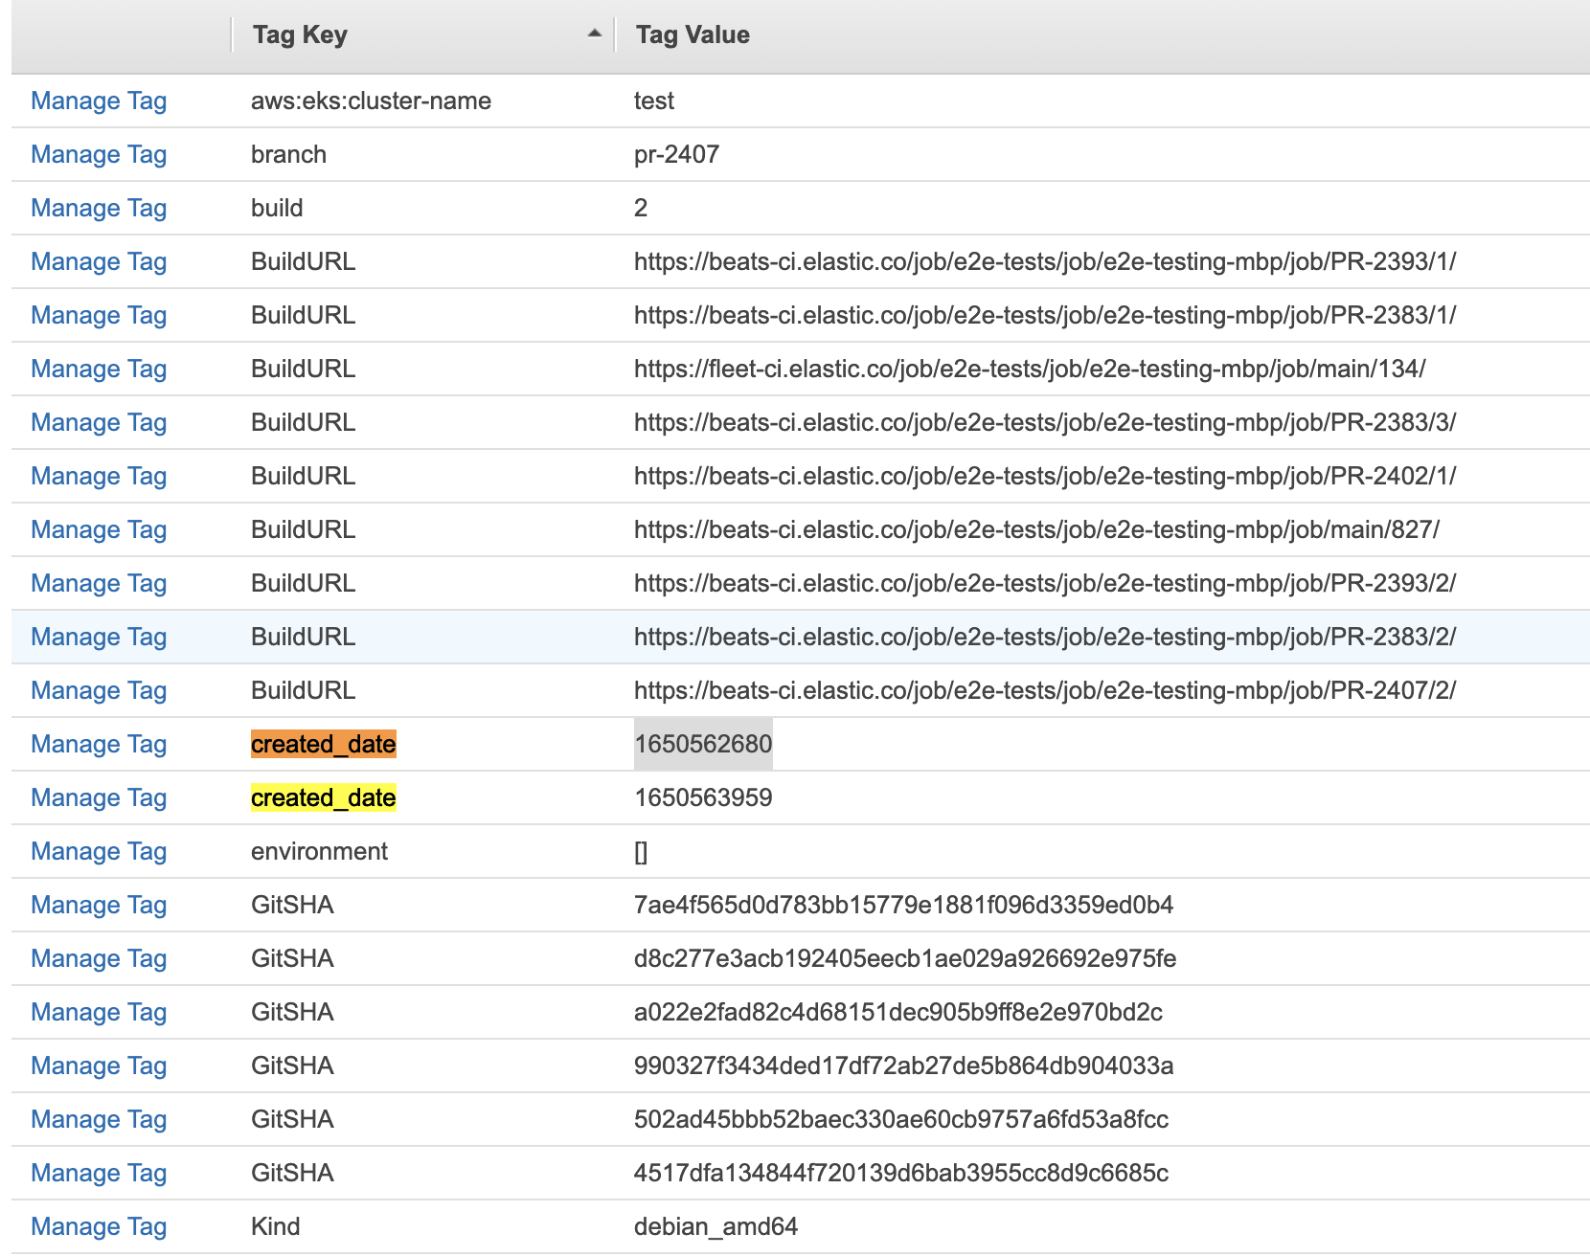Select GitSHA value 990327f3434ded17df72ab27de5b864db904033a

coord(903,1065)
